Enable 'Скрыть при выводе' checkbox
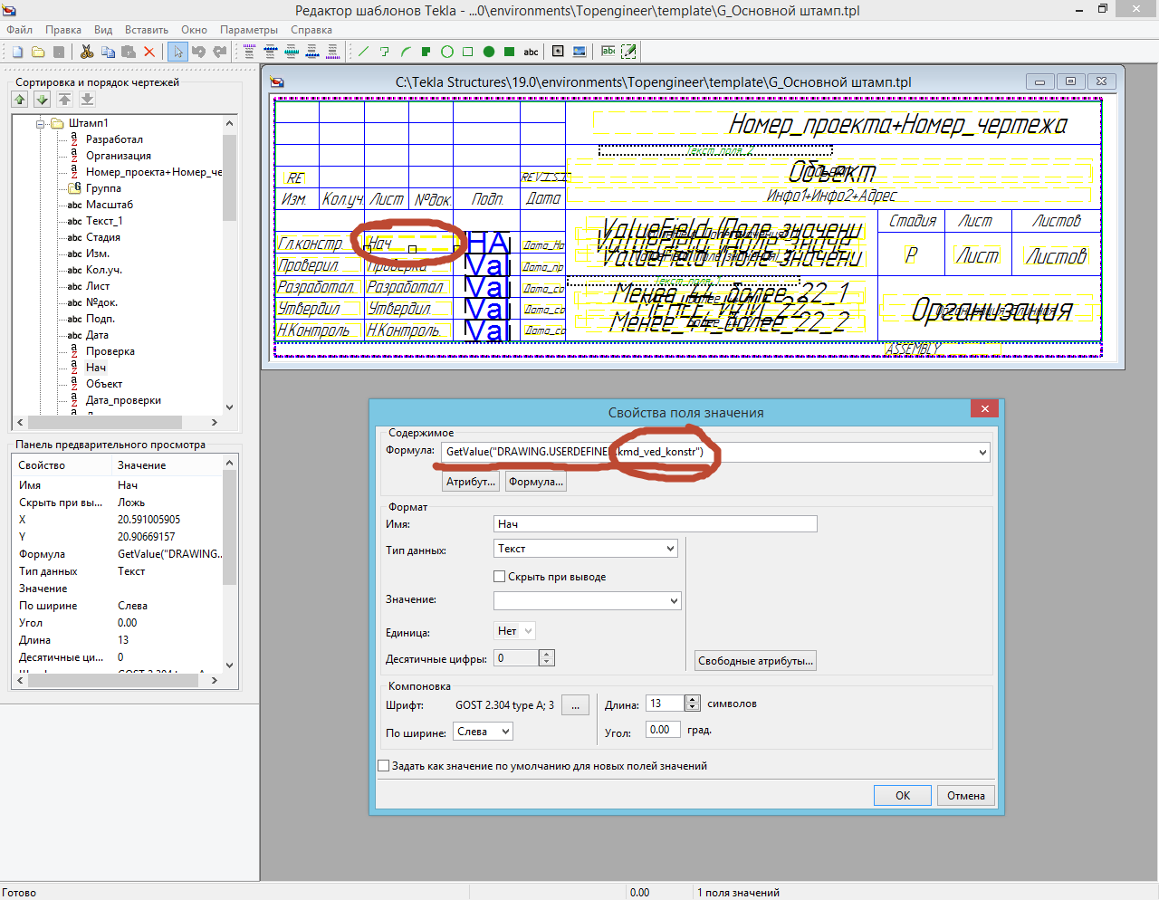Viewport: 1159px width, 900px height. pos(499,576)
